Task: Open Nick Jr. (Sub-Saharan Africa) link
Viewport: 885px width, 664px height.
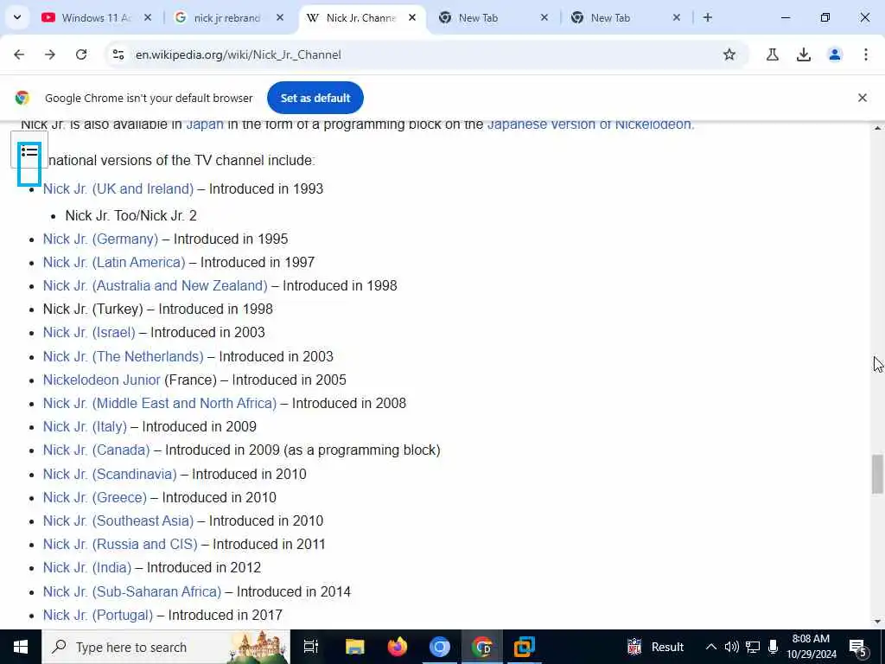Action: pos(132,591)
